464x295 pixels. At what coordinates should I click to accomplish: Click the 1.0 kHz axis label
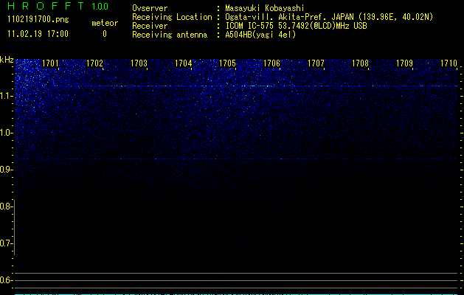tap(5, 133)
